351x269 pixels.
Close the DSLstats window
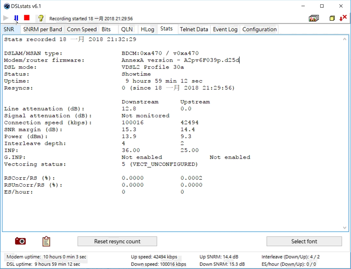(x=341, y=6)
